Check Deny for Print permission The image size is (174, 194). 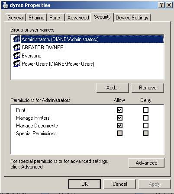click(145, 110)
